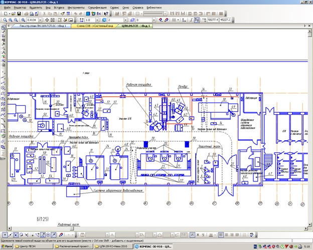This screenshot has height=250, width=313.
Task: Click the Пуск start button
Action: [7, 246]
